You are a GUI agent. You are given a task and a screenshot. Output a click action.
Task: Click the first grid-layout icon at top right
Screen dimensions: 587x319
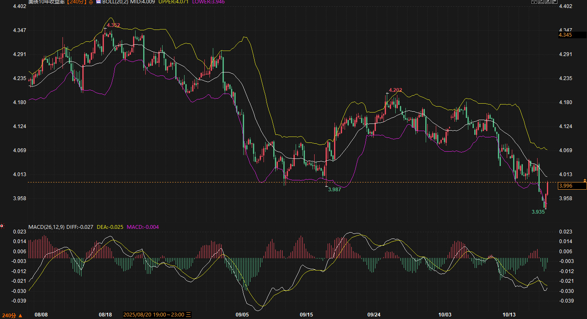[x=534, y=2]
